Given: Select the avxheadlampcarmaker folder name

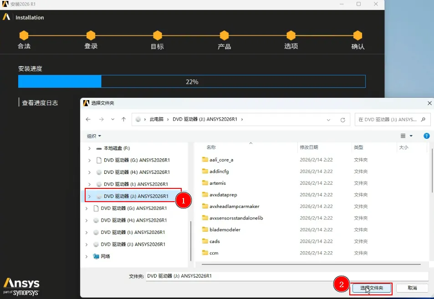Looking at the screenshot, I should click(235, 206).
